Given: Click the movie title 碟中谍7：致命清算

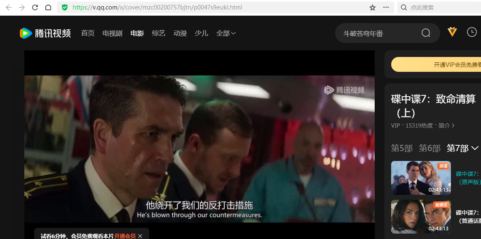Looking at the screenshot, I should click(x=434, y=106).
